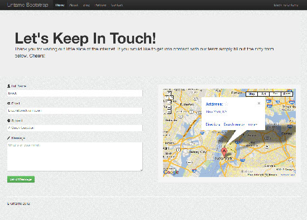
Task: Follow the Back to Untame link
Action: (x=286, y=5)
